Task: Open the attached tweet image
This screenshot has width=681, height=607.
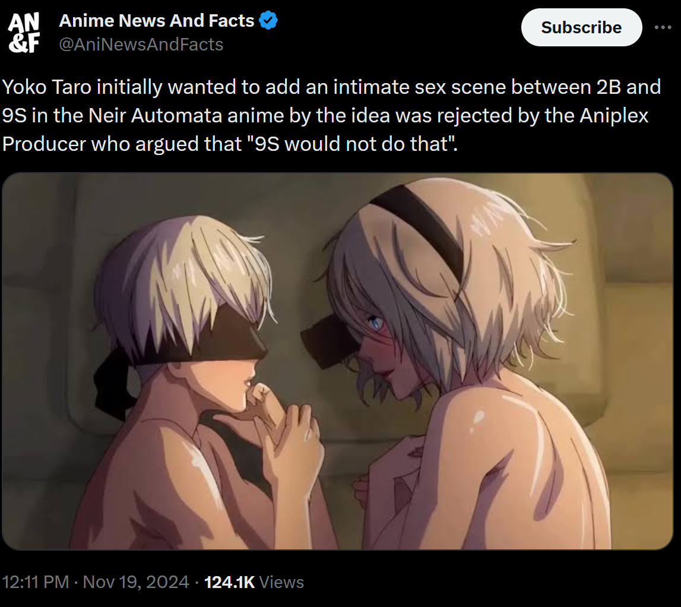Action: coord(337,361)
